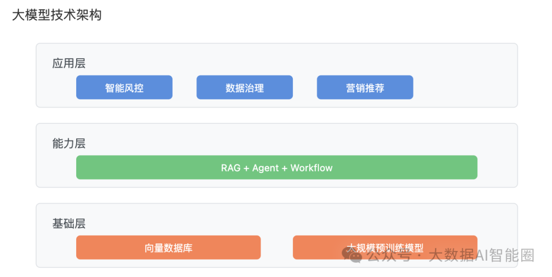Click the word Agent in the green bar
Image resolution: width=552 pixels, height=277 pixels.
point(265,168)
